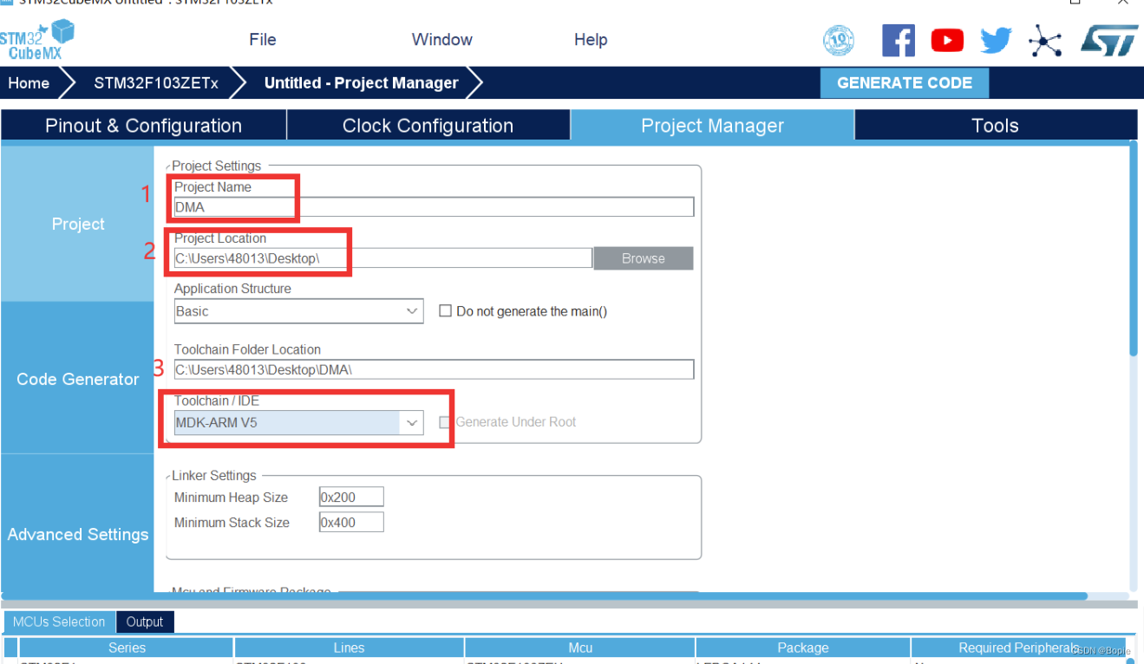Go to Home breadcrumb

coord(29,83)
